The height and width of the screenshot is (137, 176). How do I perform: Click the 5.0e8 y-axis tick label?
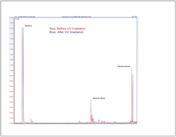tap(11, 97)
